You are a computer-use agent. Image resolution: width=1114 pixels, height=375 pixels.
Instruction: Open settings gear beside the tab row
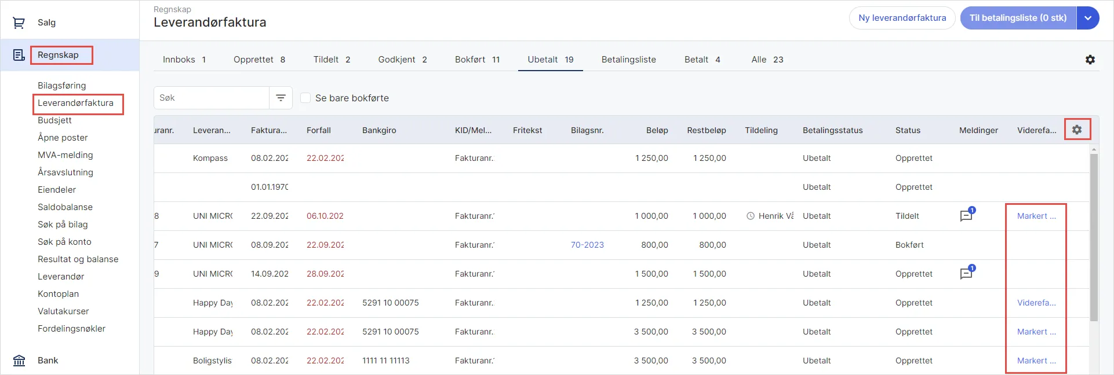click(1090, 60)
